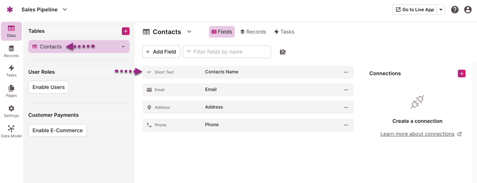Go to Pages in sidebar
This screenshot has width=477, height=183.
click(x=11, y=91)
